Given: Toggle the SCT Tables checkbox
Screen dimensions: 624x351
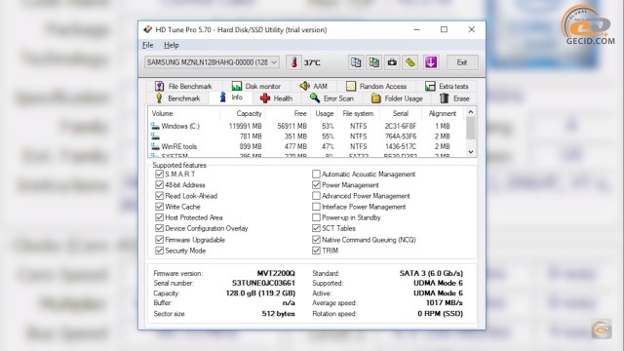Looking at the screenshot, I should click(316, 228).
